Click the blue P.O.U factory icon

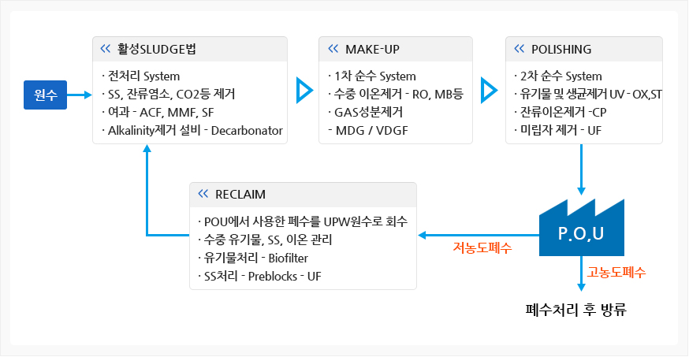[x=581, y=228]
